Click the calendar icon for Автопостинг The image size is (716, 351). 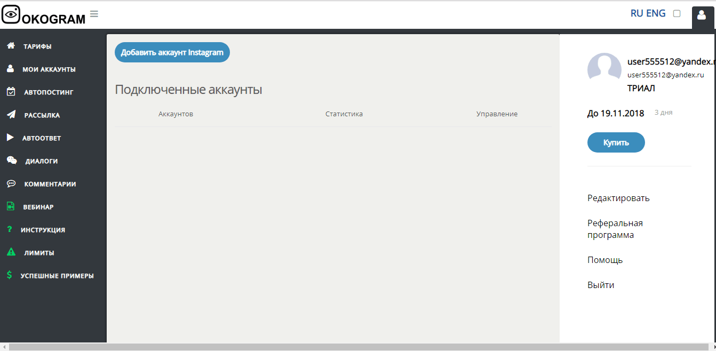[x=11, y=92]
